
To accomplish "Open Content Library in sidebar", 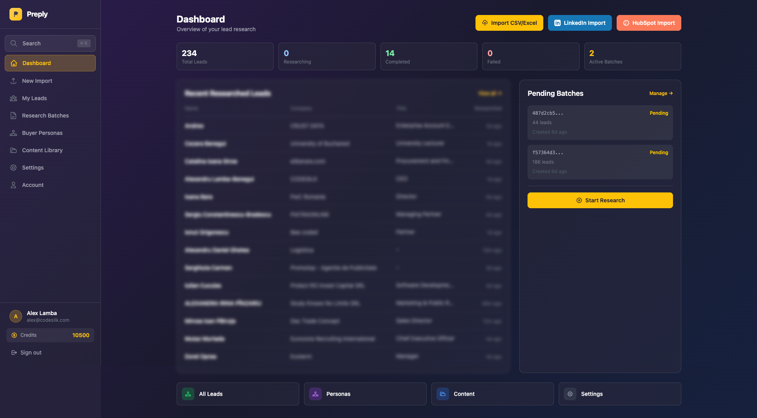I will pyautogui.click(x=42, y=150).
